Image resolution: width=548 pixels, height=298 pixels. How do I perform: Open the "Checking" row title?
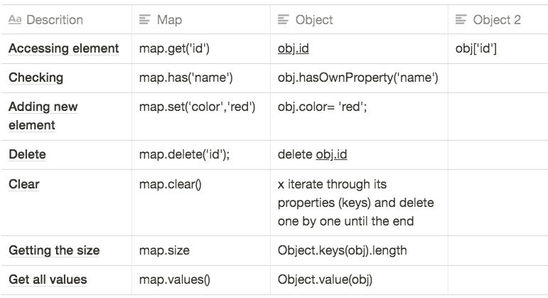(x=36, y=78)
